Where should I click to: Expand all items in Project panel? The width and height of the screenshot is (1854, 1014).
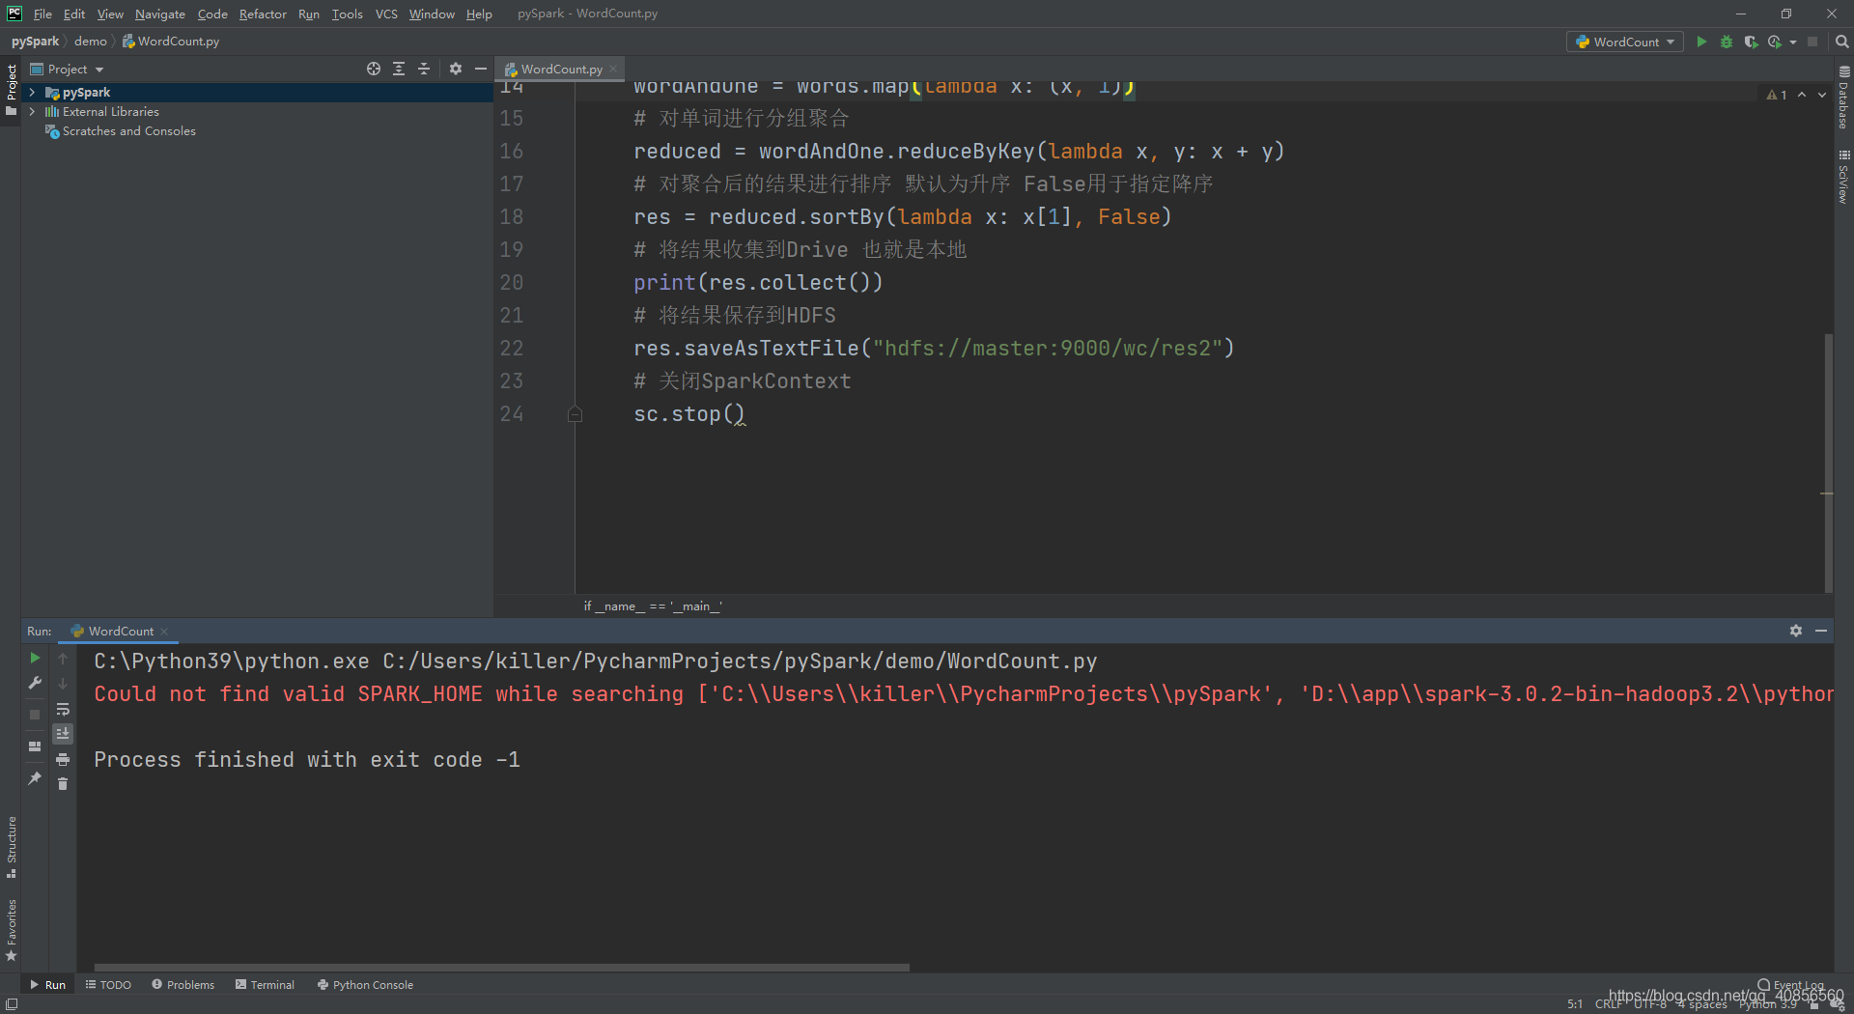(399, 69)
